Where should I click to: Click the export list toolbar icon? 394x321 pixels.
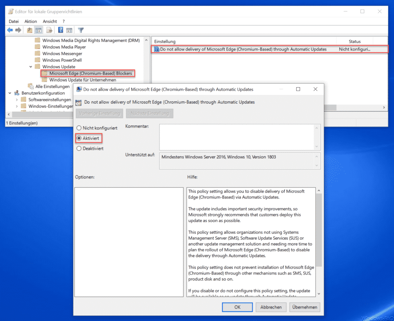49,30
